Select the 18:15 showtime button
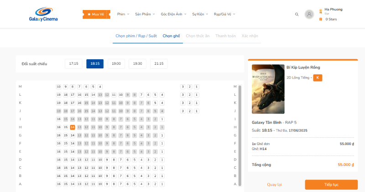This screenshot has height=192, width=365. (x=95, y=63)
